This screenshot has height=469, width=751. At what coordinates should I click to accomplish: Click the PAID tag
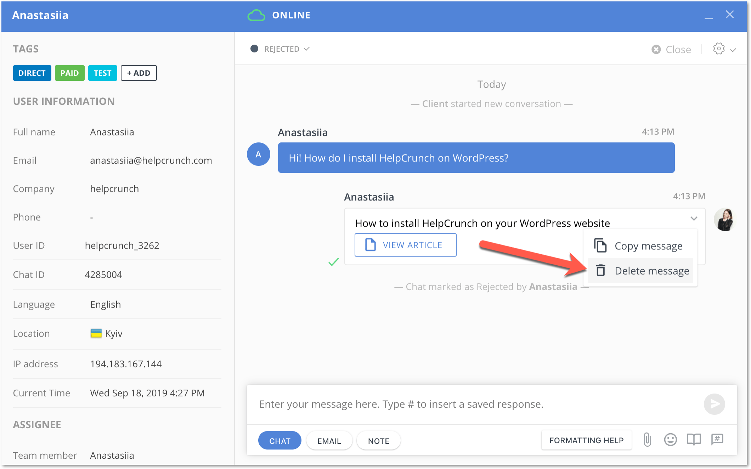(69, 73)
